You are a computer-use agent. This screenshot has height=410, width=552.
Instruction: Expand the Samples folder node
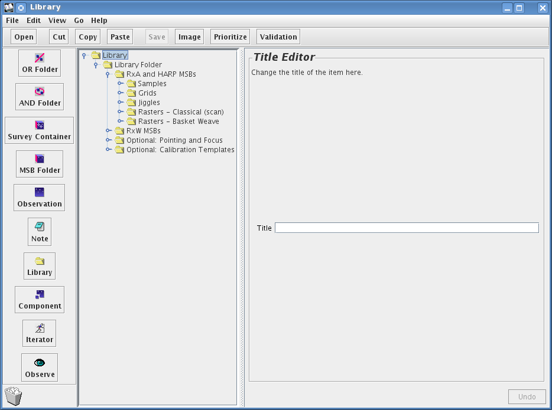[x=119, y=84]
